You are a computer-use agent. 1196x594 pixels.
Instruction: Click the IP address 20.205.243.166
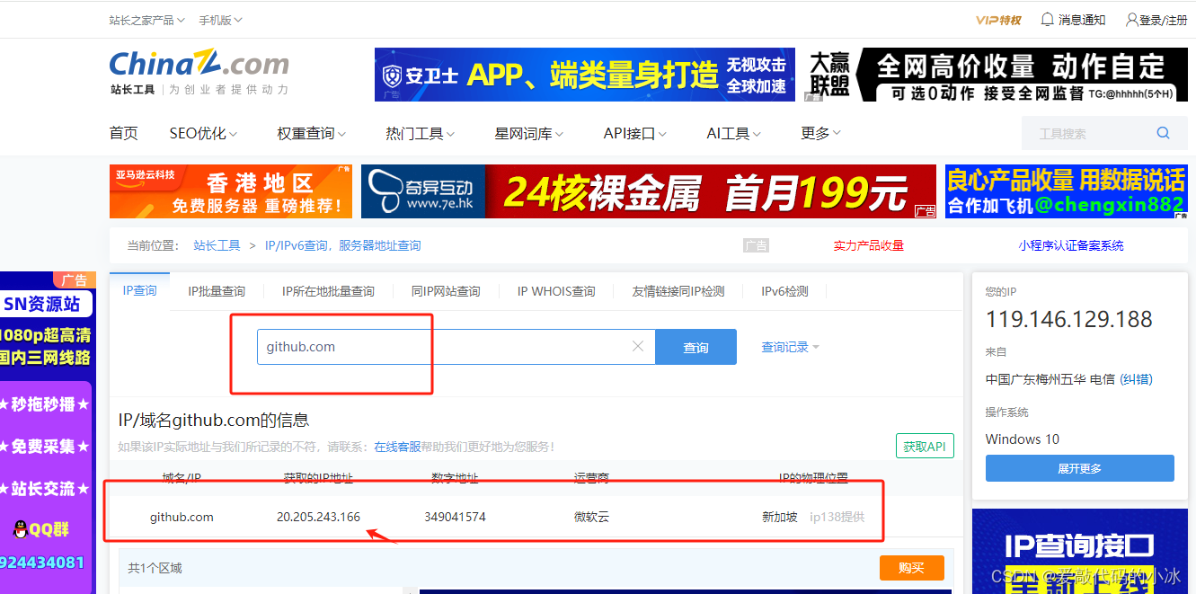point(318,517)
